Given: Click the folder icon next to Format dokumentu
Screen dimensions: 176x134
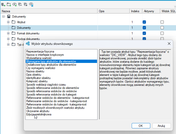Looking at the screenshot, I should tap(13, 33).
